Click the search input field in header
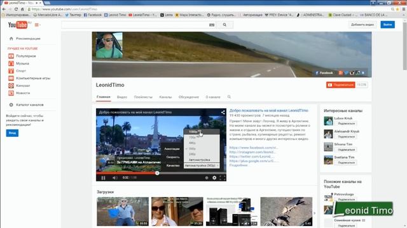This screenshot has width=407, height=228. click(x=135, y=25)
